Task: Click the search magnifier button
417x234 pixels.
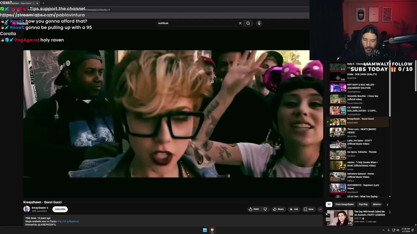Action: pos(248,23)
